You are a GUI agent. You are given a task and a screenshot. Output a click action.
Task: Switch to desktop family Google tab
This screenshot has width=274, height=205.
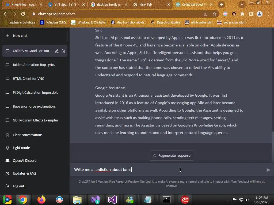coord(109,5)
